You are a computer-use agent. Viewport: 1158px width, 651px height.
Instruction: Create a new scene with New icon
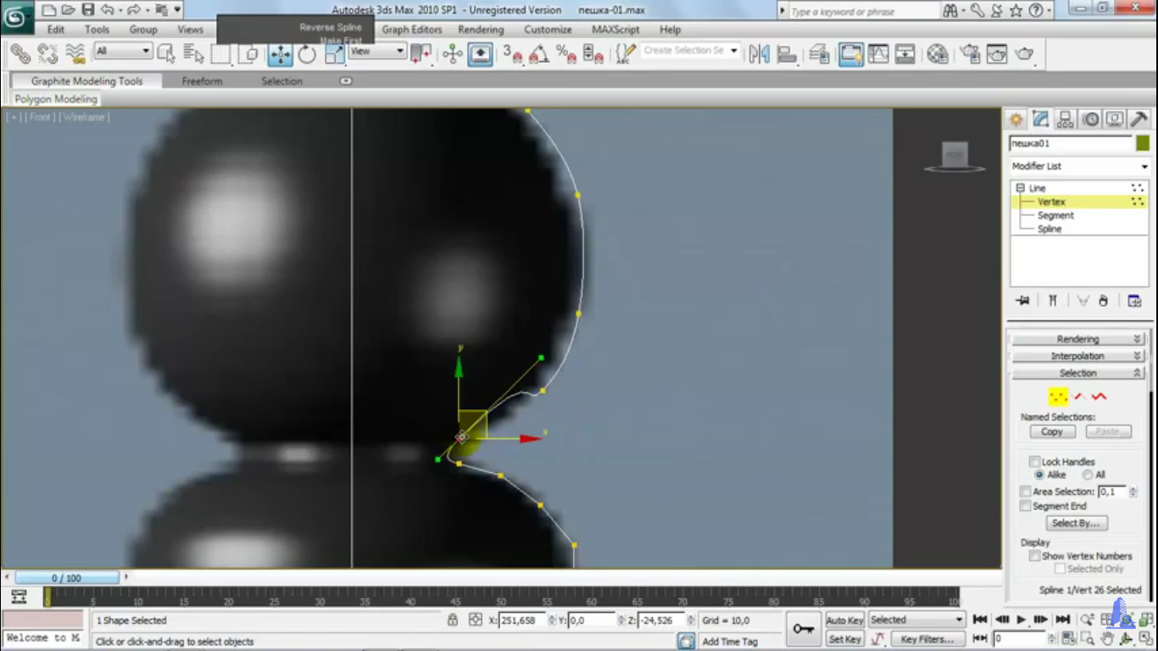[49, 10]
